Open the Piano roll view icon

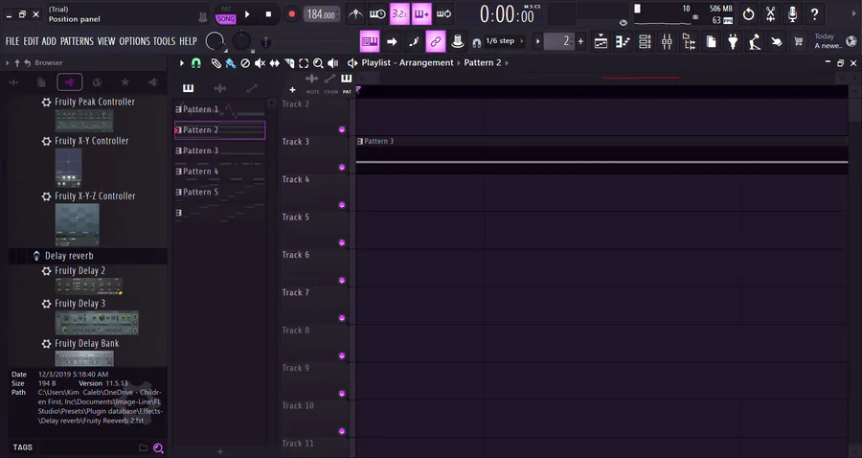[x=623, y=41]
